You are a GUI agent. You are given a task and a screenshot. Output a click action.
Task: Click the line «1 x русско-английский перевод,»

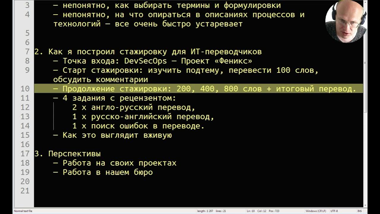143,117
